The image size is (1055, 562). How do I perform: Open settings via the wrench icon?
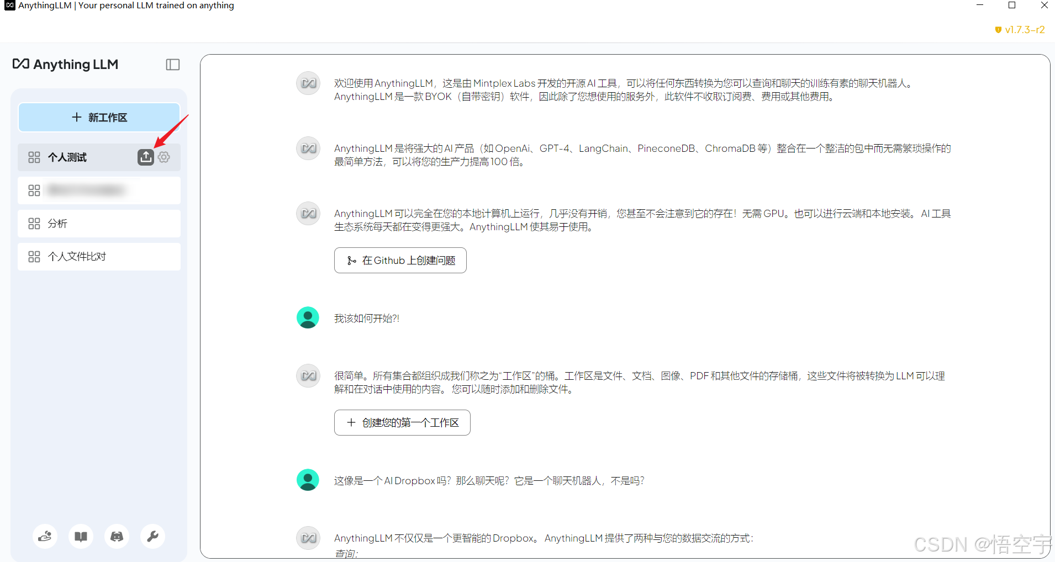pyautogui.click(x=152, y=536)
